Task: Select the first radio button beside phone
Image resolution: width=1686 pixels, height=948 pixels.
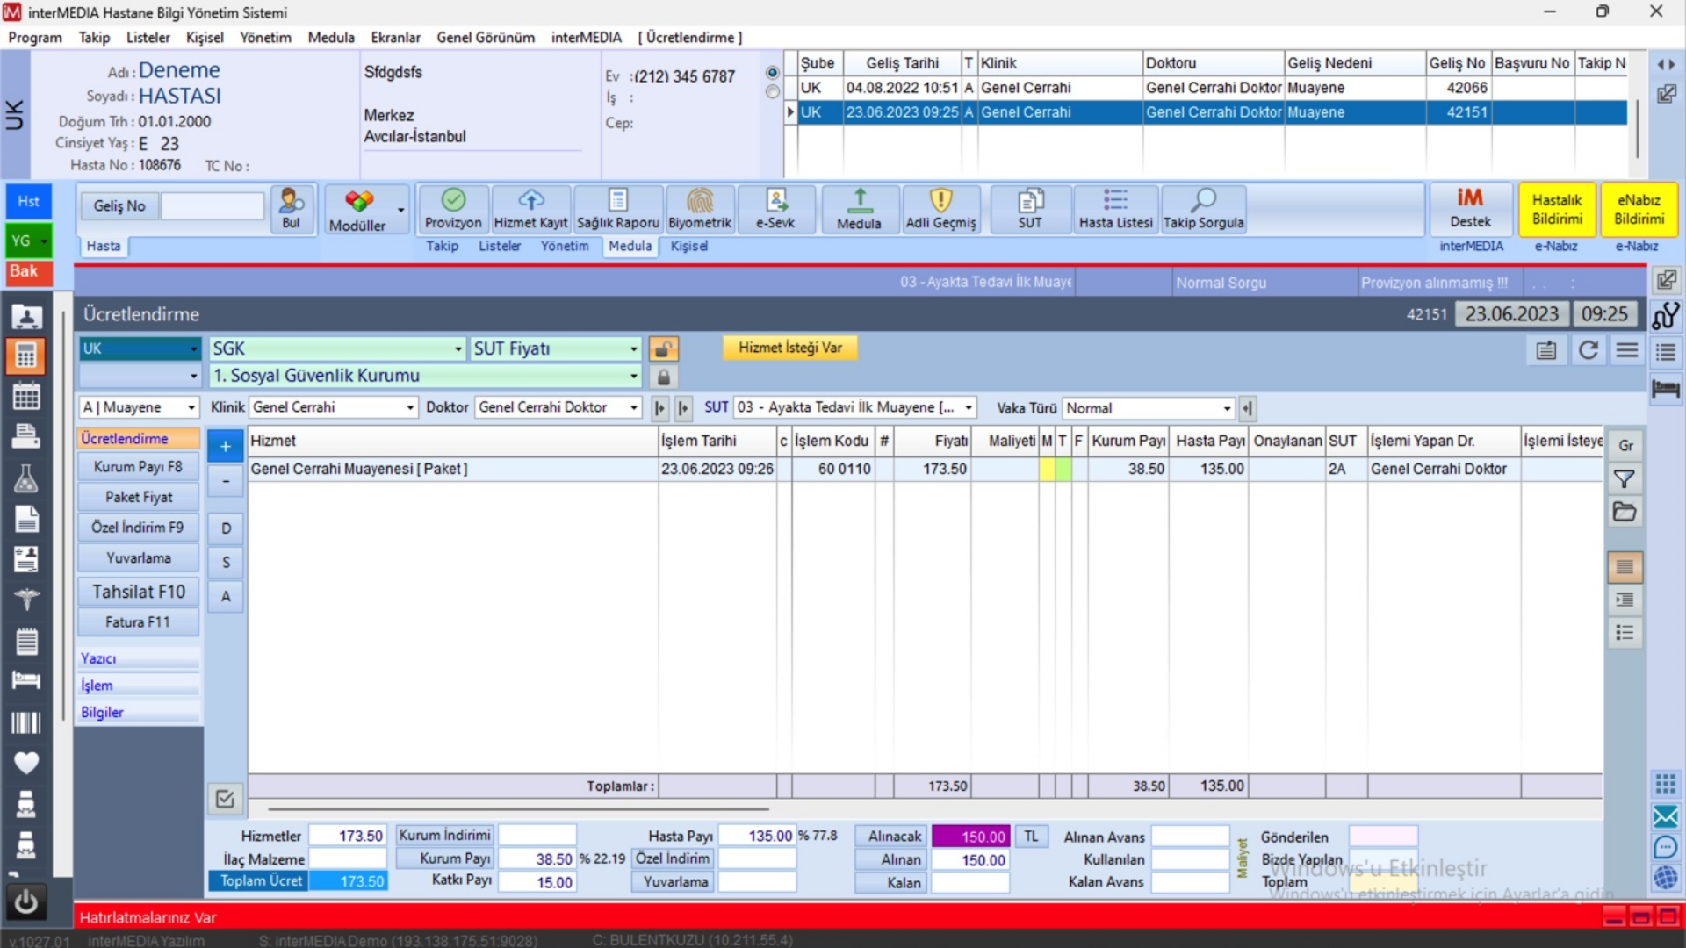Action: click(x=772, y=73)
